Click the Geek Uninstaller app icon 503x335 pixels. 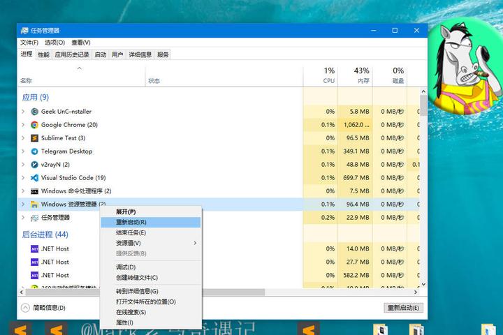tap(34, 112)
